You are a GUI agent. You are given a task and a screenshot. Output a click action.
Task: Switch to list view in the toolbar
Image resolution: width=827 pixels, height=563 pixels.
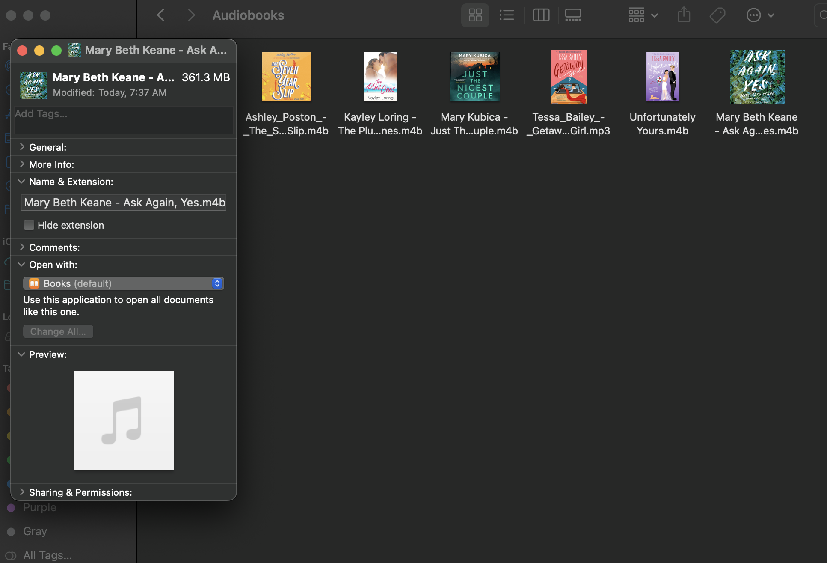click(x=507, y=15)
